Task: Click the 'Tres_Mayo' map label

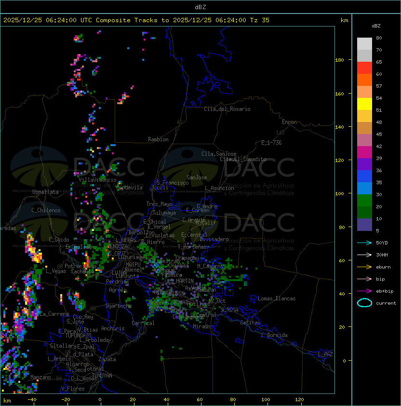Action: point(159,204)
